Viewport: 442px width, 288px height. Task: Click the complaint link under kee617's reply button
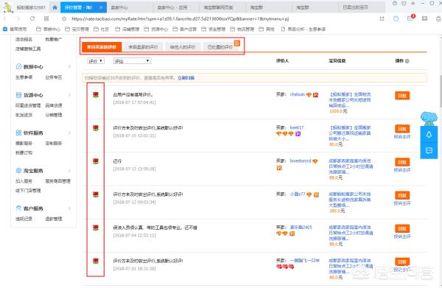click(402, 137)
